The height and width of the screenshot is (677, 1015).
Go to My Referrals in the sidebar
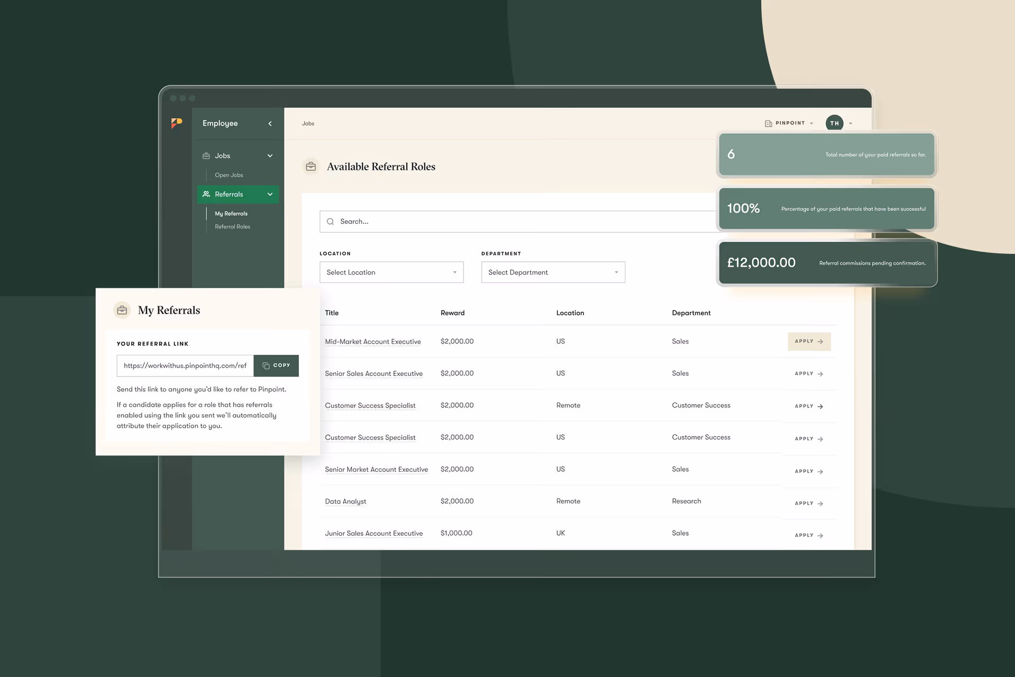click(231, 214)
